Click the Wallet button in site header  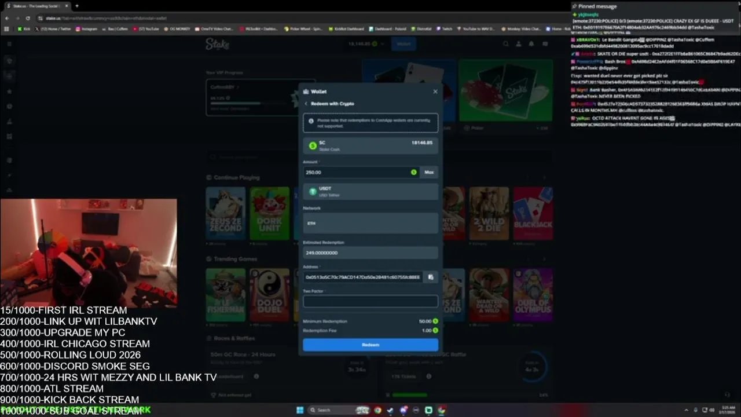click(403, 43)
